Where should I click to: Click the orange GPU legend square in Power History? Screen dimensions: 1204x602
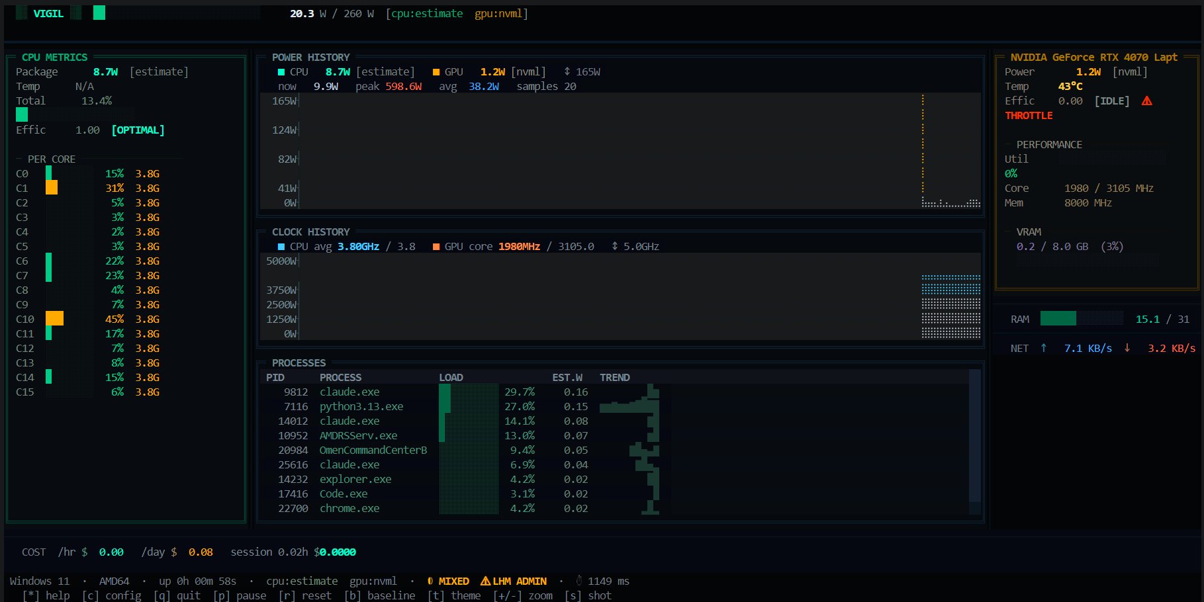436,72
